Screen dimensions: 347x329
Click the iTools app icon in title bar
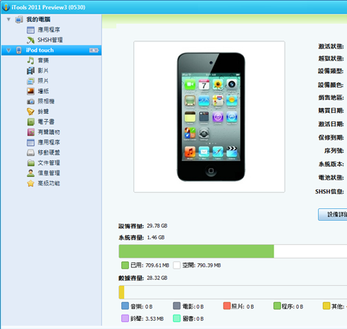pos(5,7)
